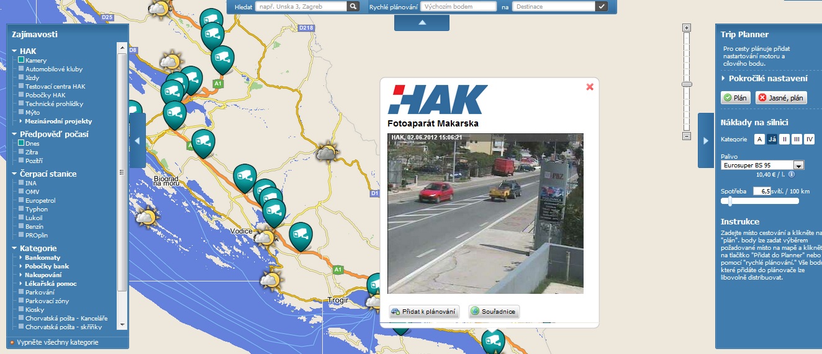Open the Palivo fuel type dropdown
The image size is (822, 354).
point(799,165)
